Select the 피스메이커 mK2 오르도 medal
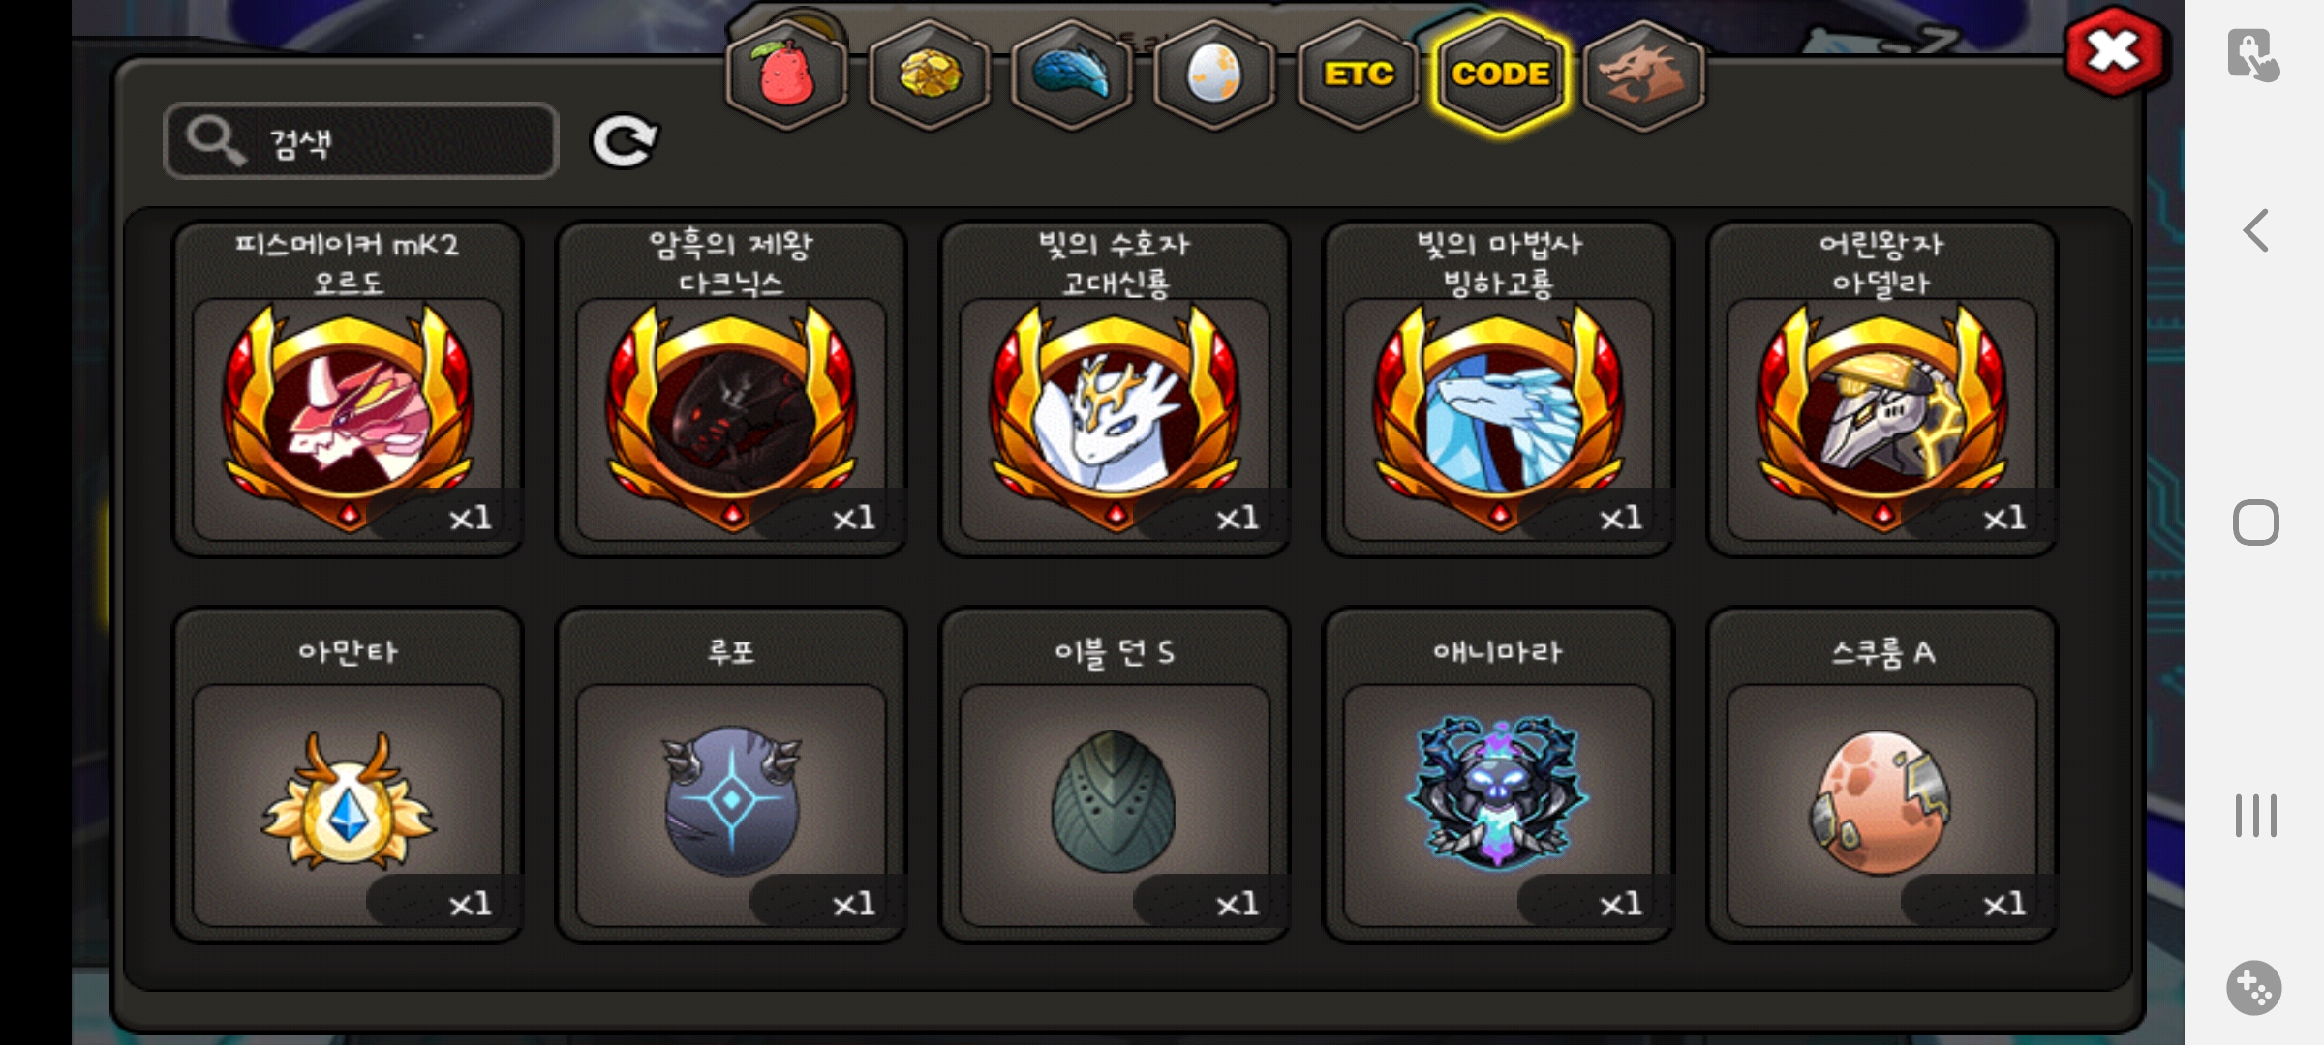This screenshot has width=2324, height=1045. 348,389
